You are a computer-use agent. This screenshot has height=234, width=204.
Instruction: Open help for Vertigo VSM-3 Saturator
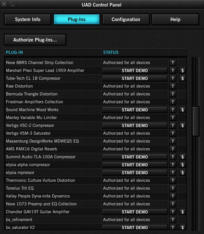coord(173,133)
